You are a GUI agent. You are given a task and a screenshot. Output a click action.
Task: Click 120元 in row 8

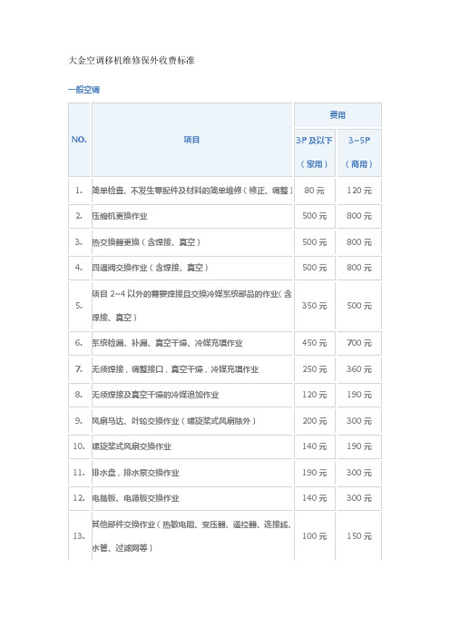click(314, 395)
